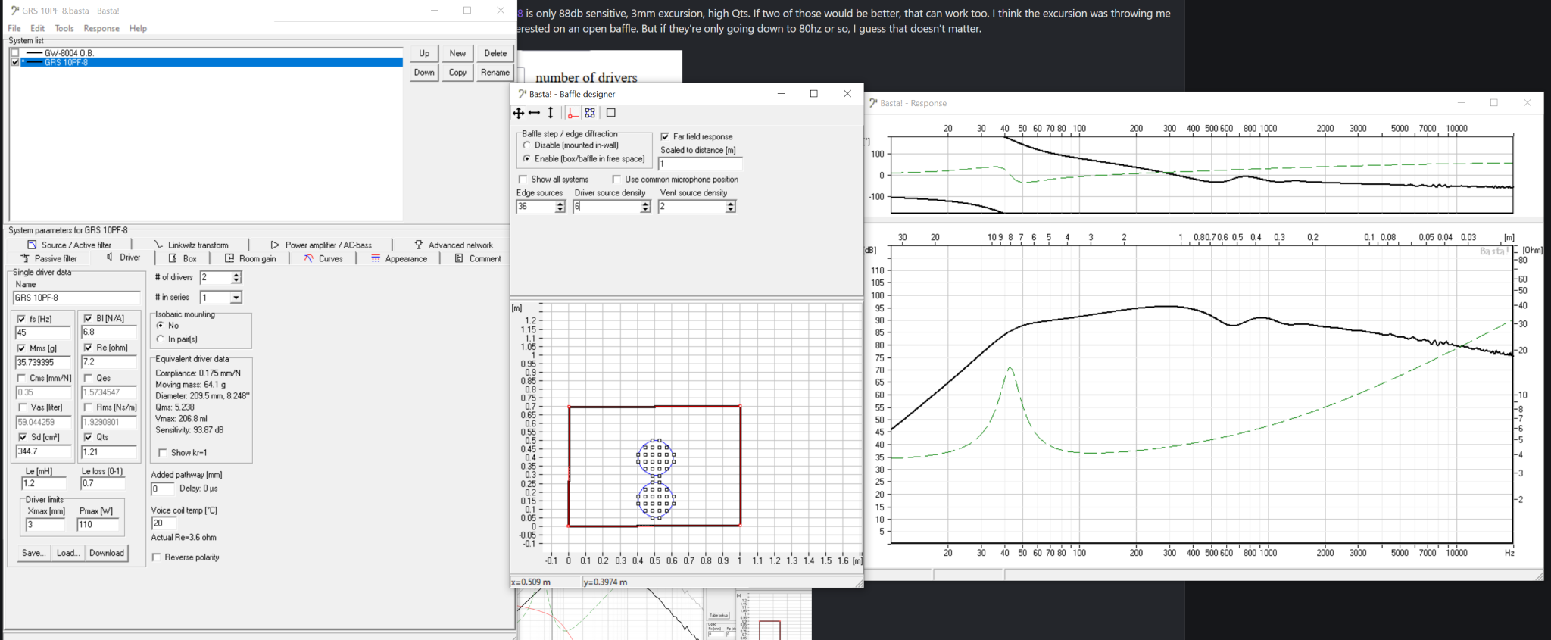Select the vertical move arrow tool

(551, 113)
